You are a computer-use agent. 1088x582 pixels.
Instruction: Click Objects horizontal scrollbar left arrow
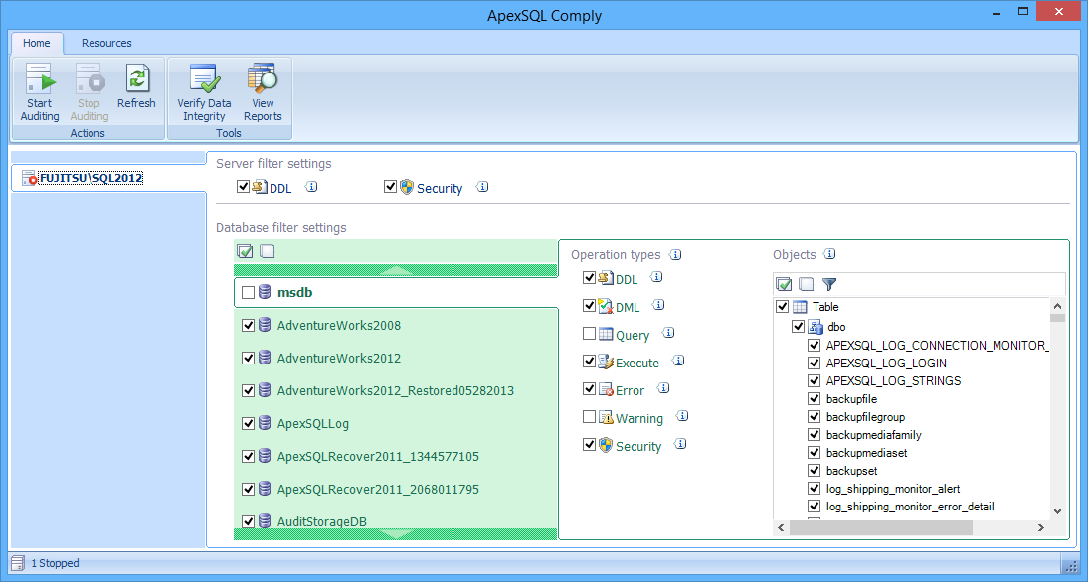[x=782, y=528]
